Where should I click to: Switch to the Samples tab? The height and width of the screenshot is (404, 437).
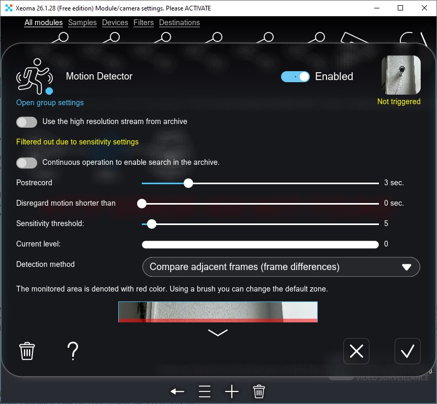click(82, 23)
